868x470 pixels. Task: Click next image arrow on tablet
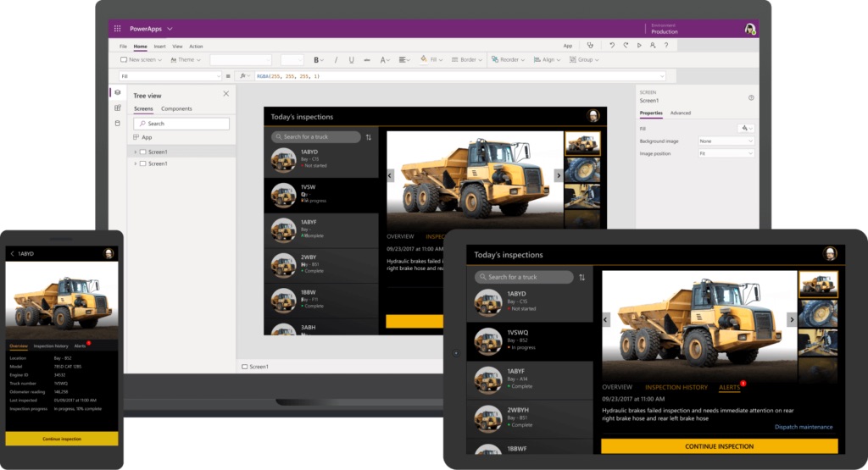(792, 319)
